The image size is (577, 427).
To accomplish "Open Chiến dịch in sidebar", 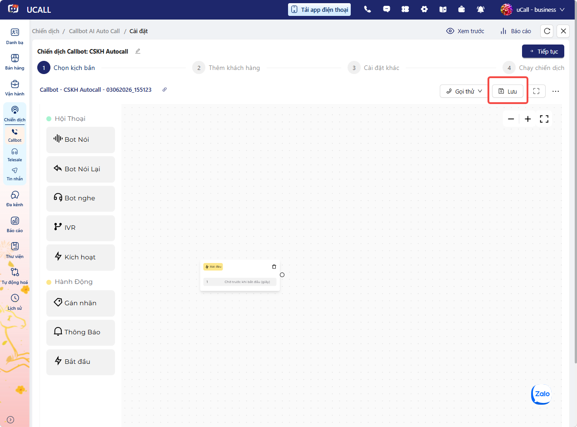I will click(15, 114).
